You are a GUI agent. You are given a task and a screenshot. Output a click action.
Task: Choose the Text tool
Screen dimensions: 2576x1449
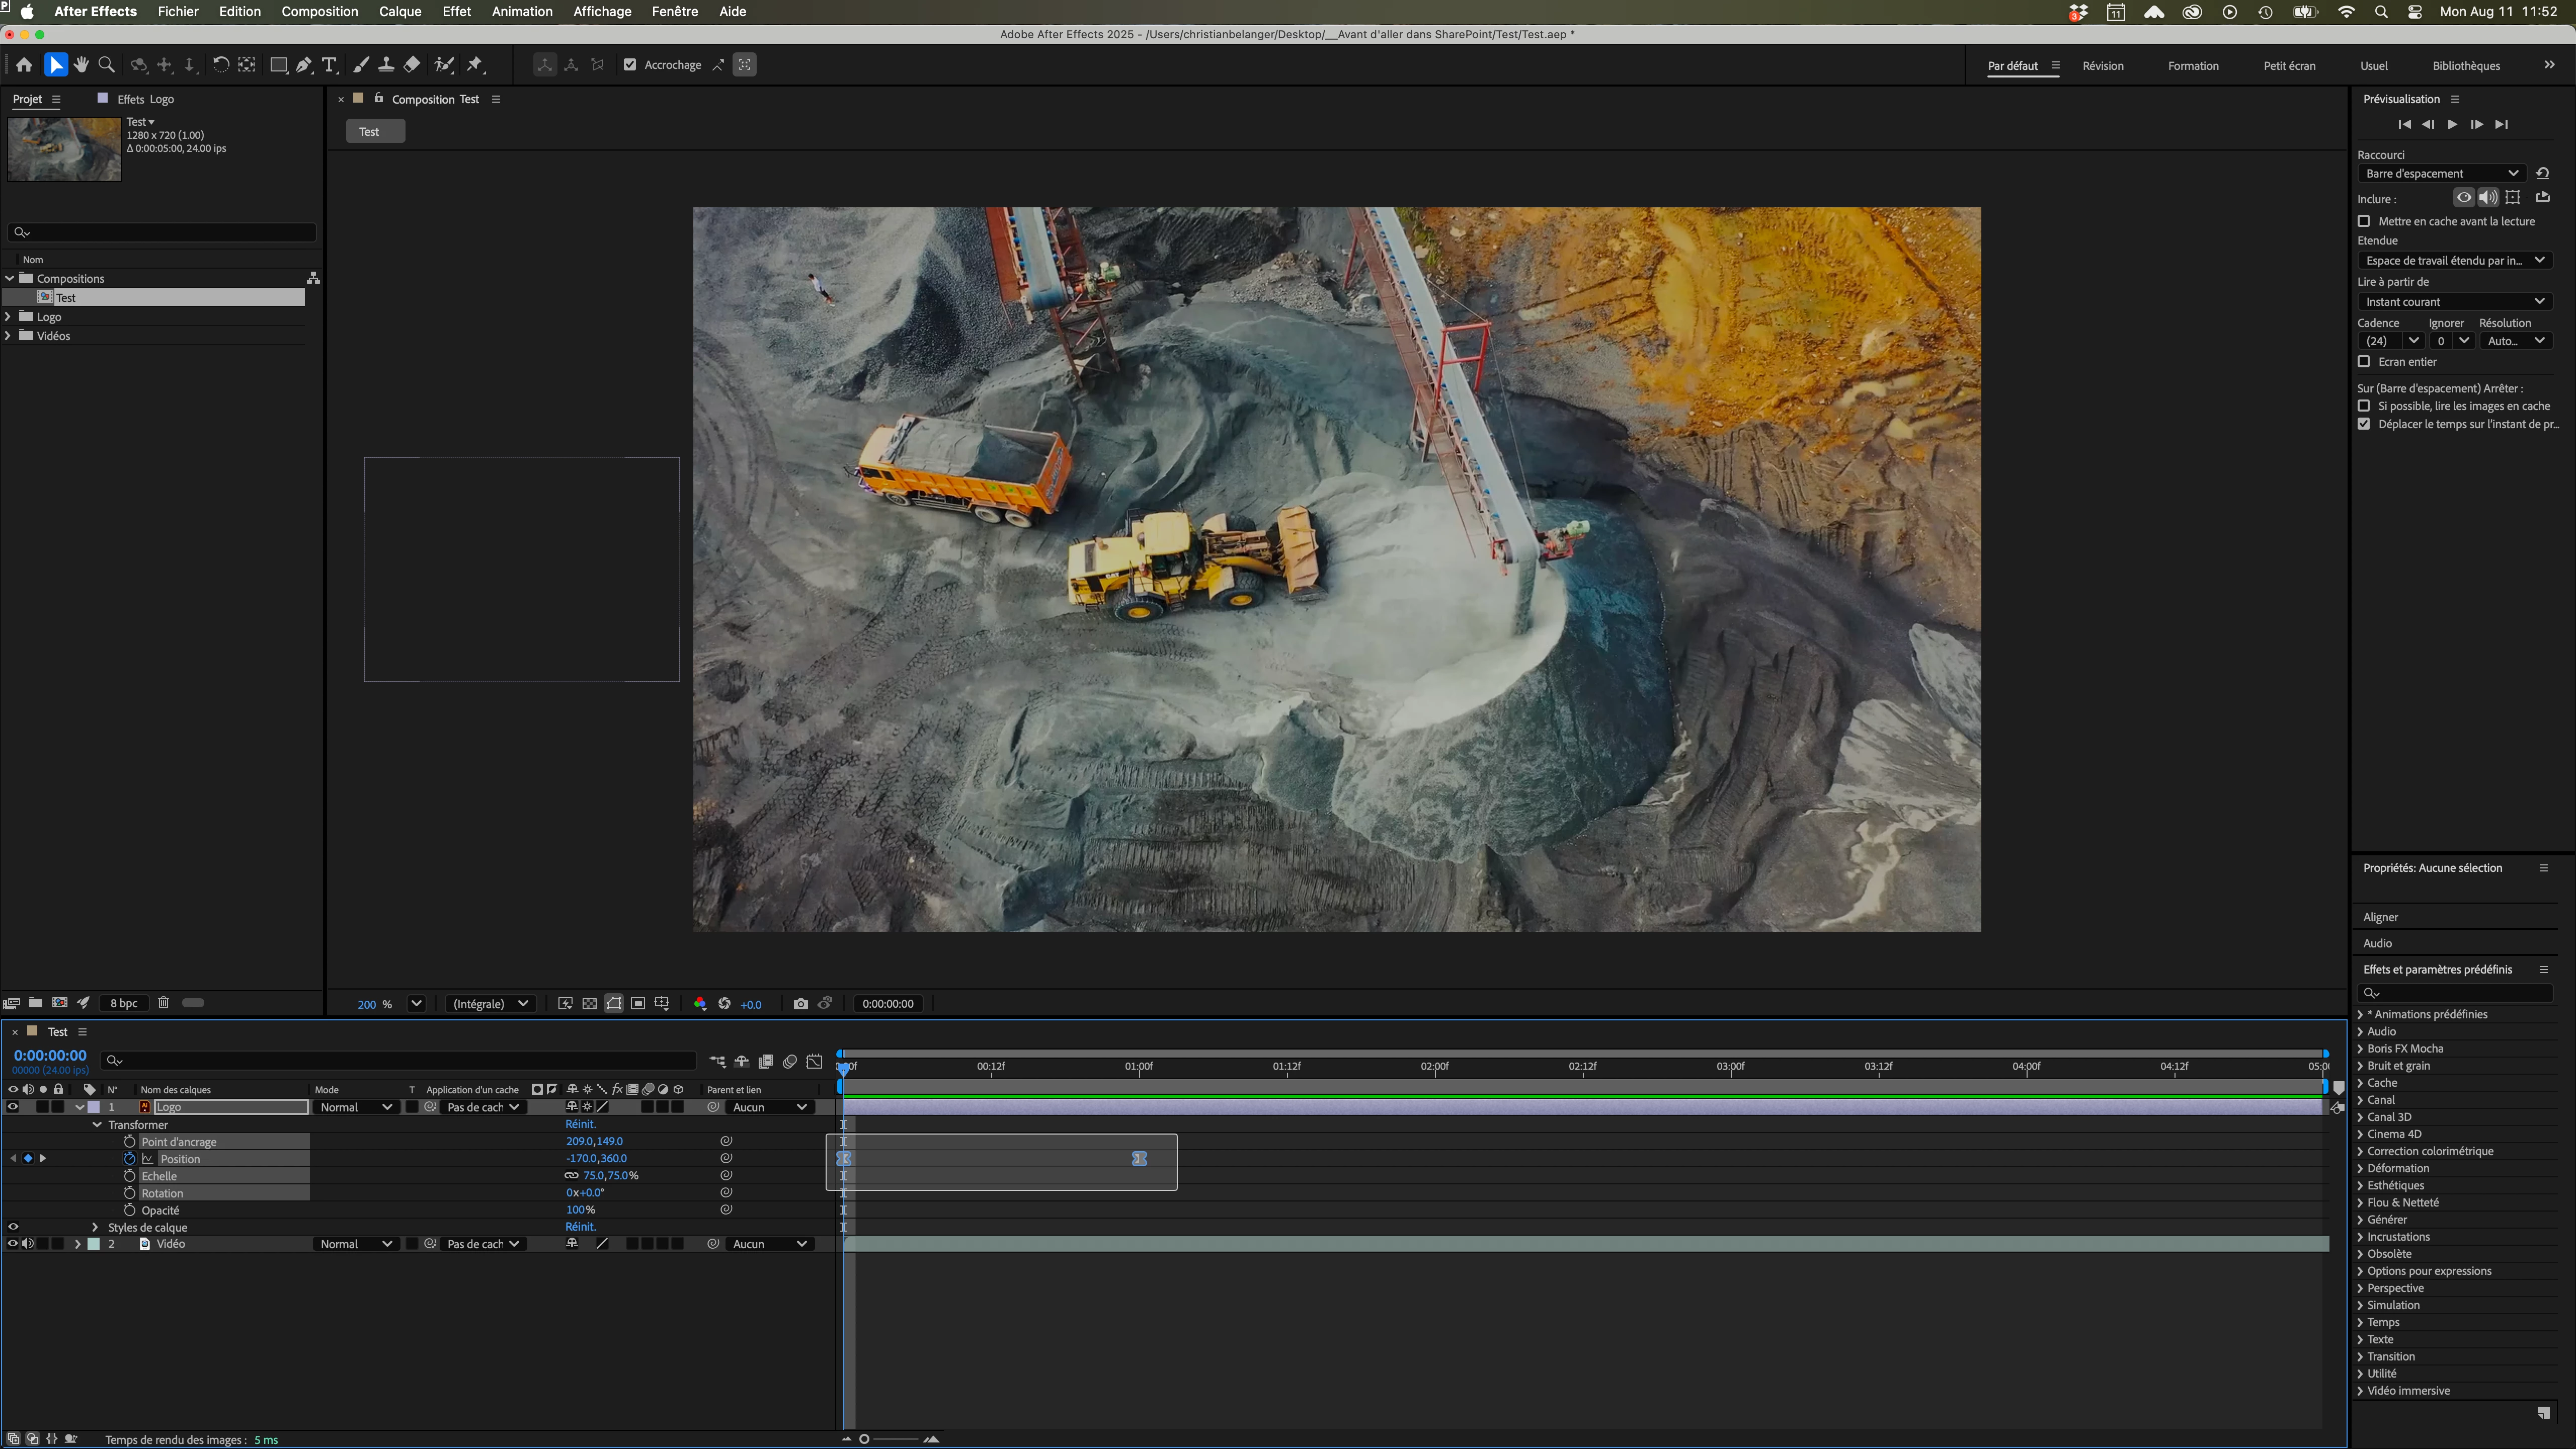pyautogui.click(x=329, y=65)
